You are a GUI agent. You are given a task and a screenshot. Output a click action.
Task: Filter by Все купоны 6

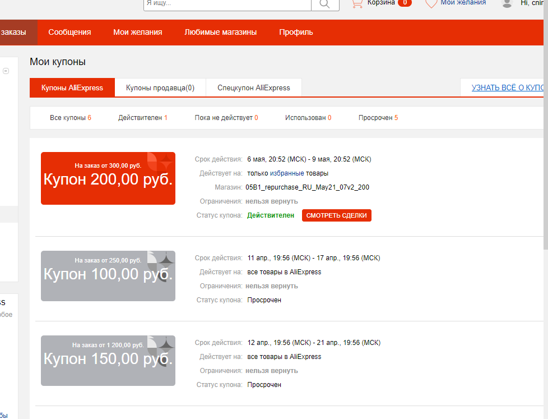(71, 118)
